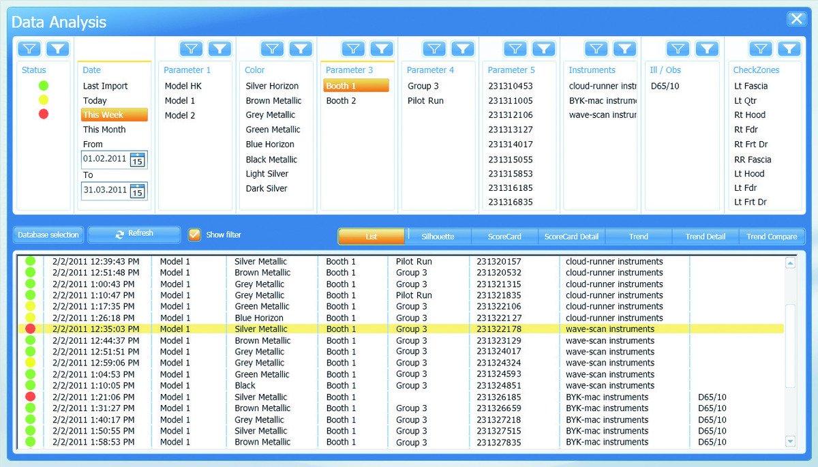The height and width of the screenshot is (467, 818).
Task: Click the filled funnel icon above Parameter 1
Action: point(219,48)
